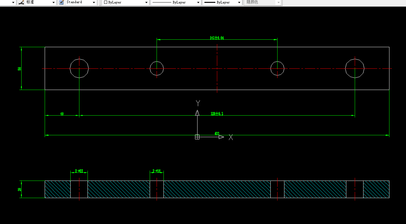Select the 140±0.04 dimension text
Image resolution: width=406 pixels, height=224 pixels.
(217, 38)
